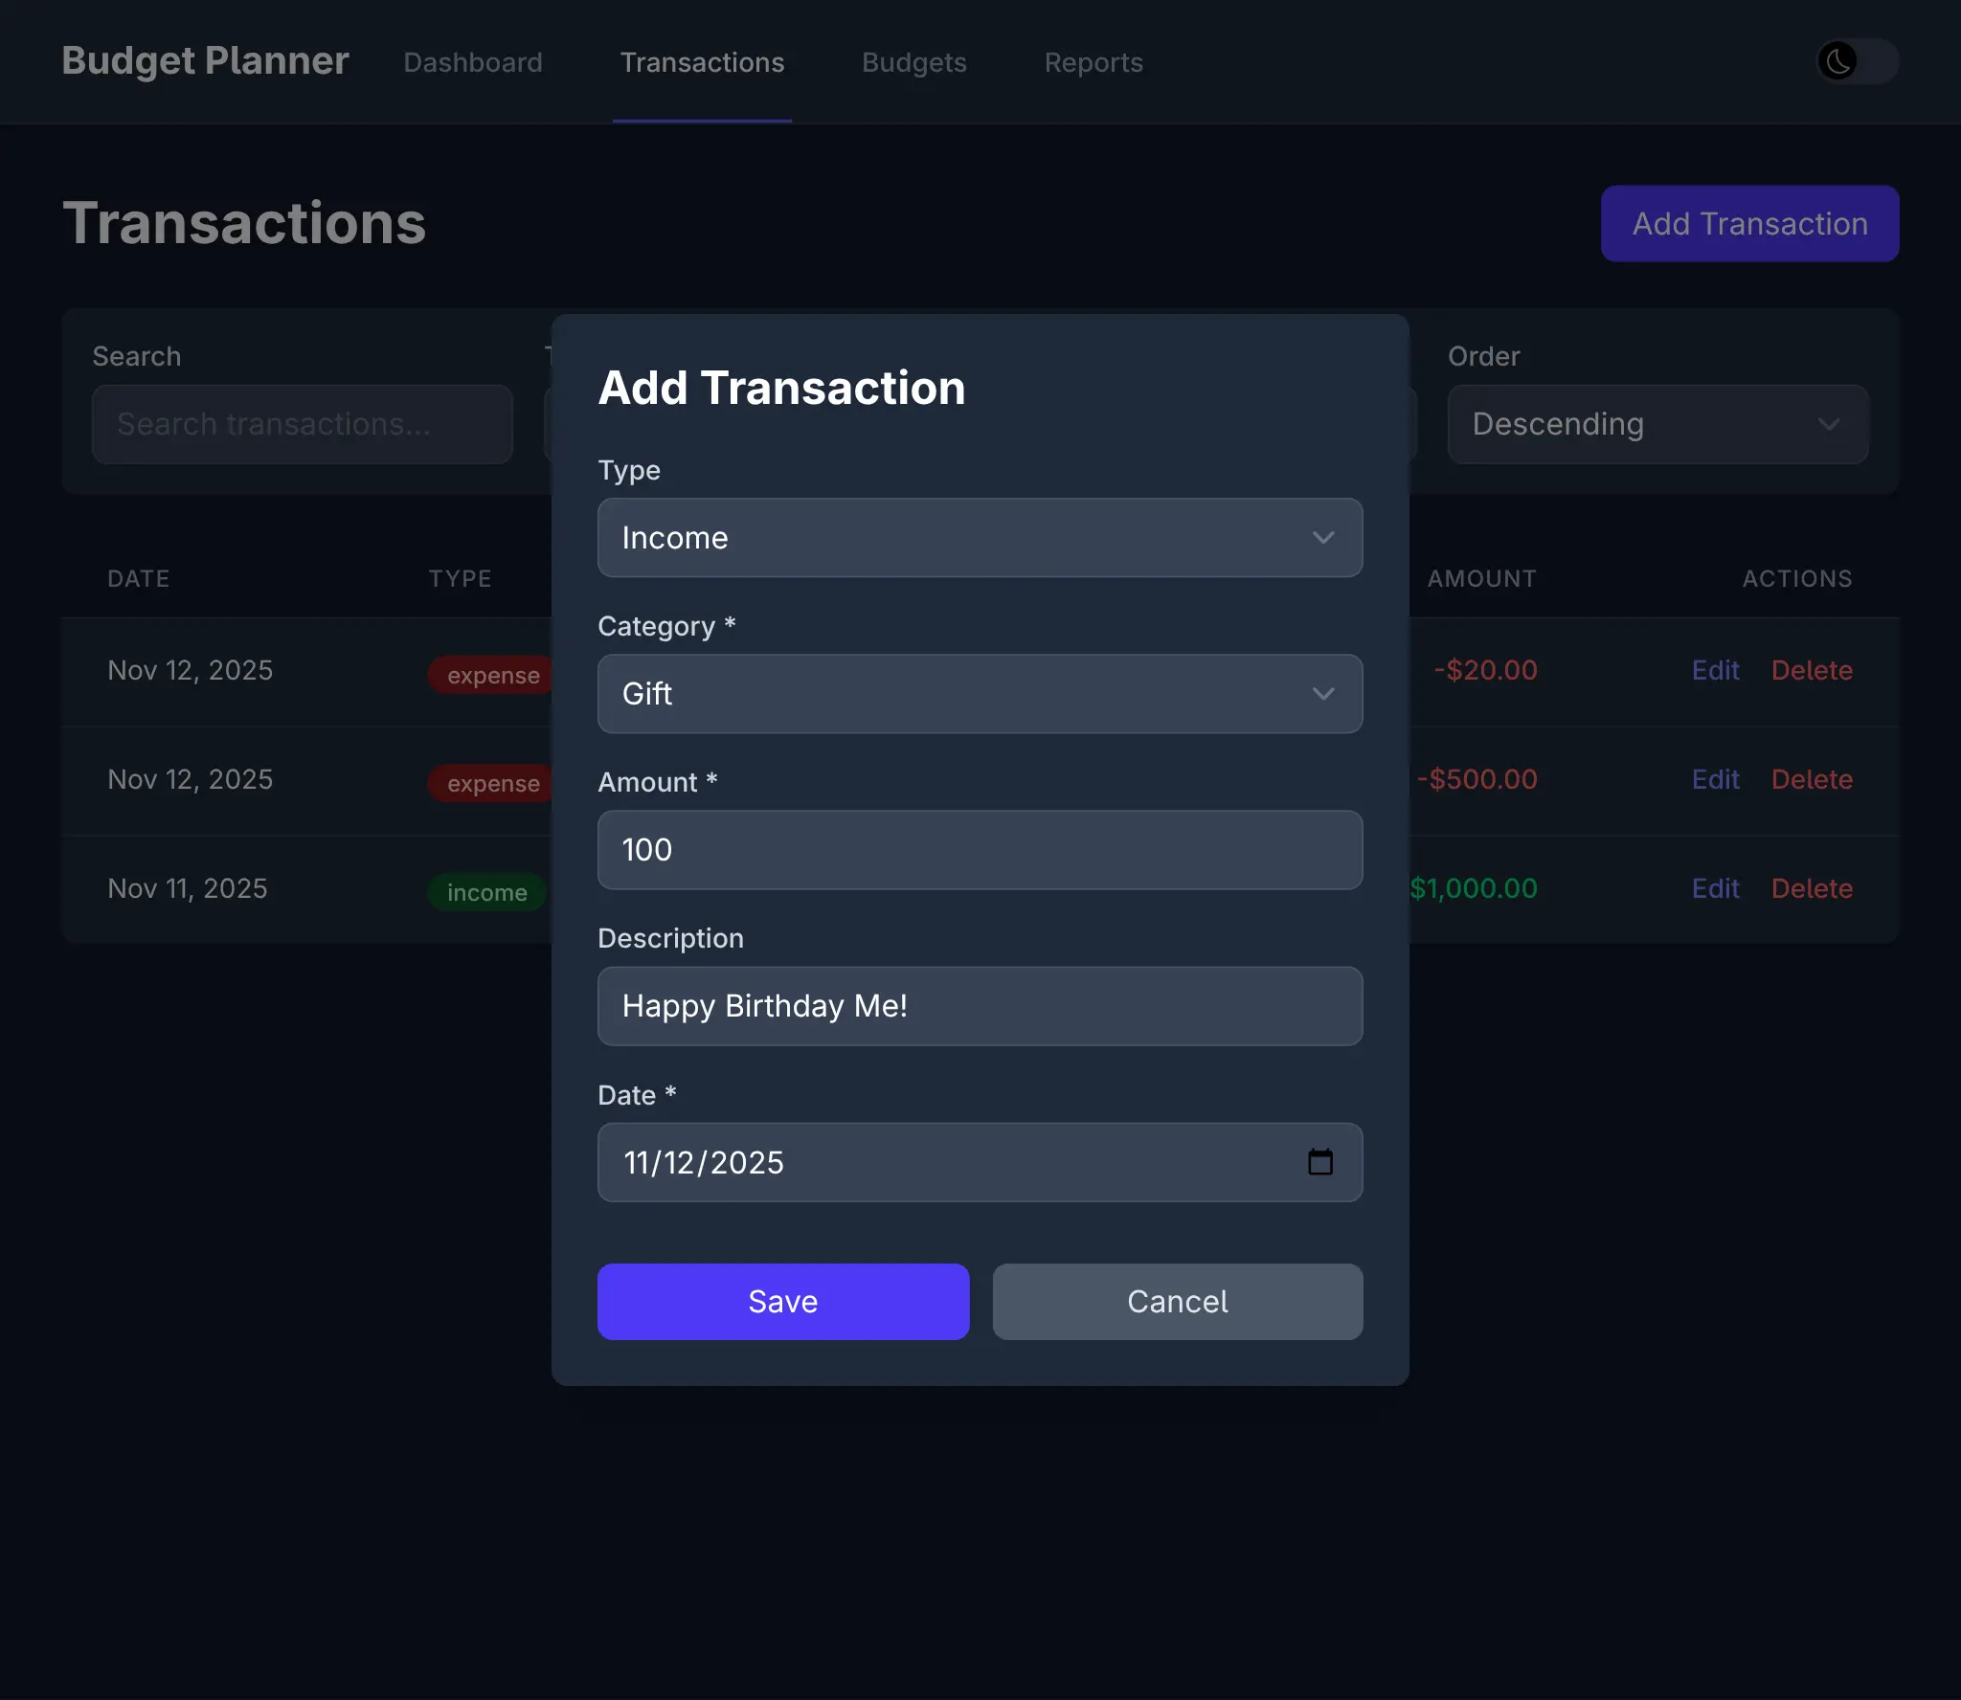The image size is (1961, 1700).
Task: Open the Category dropdown showing Gift
Action: [979, 694]
